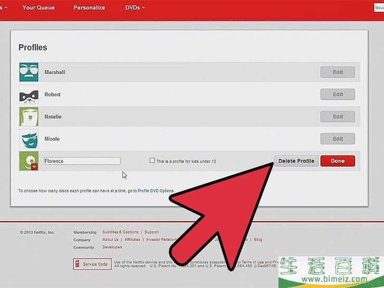This screenshot has height=288, width=384.
Task: Open the Investor Relations footer link
Action: [161, 239]
